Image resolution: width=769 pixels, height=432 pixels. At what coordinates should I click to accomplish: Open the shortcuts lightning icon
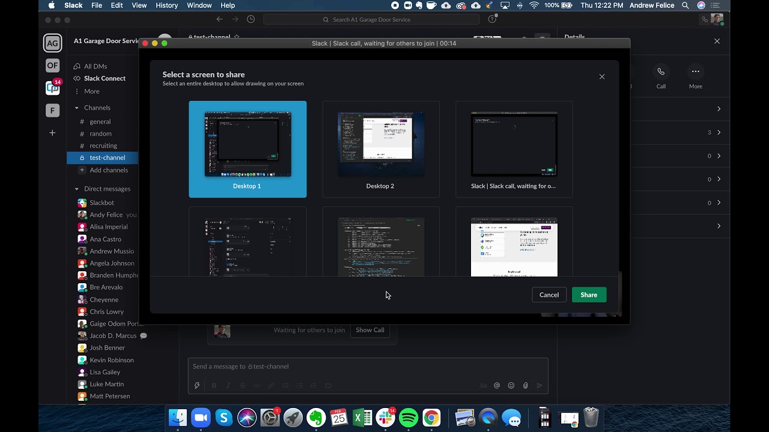196,386
